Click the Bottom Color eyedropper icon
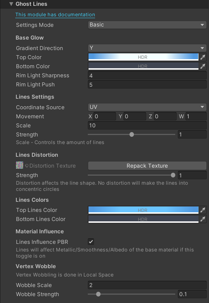The width and height of the screenshot is (209, 303). [203, 66]
